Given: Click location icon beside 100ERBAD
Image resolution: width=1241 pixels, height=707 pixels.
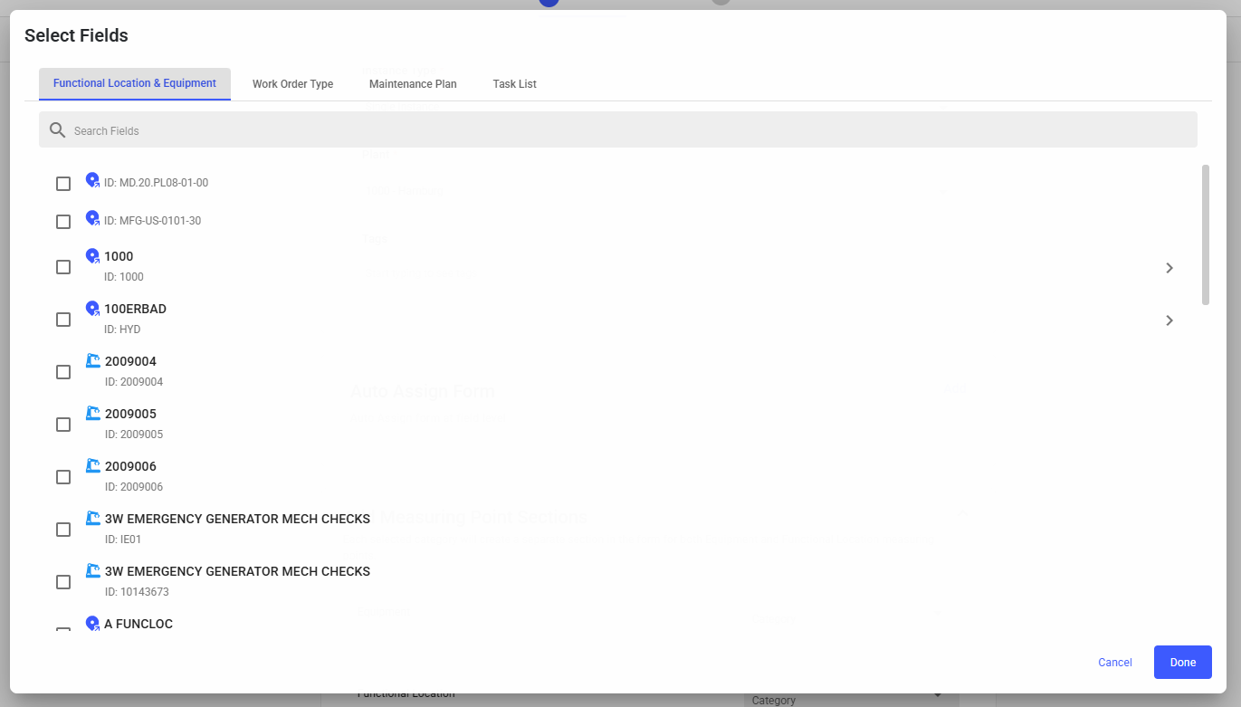Looking at the screenshot, I should (x=92, y=309).
